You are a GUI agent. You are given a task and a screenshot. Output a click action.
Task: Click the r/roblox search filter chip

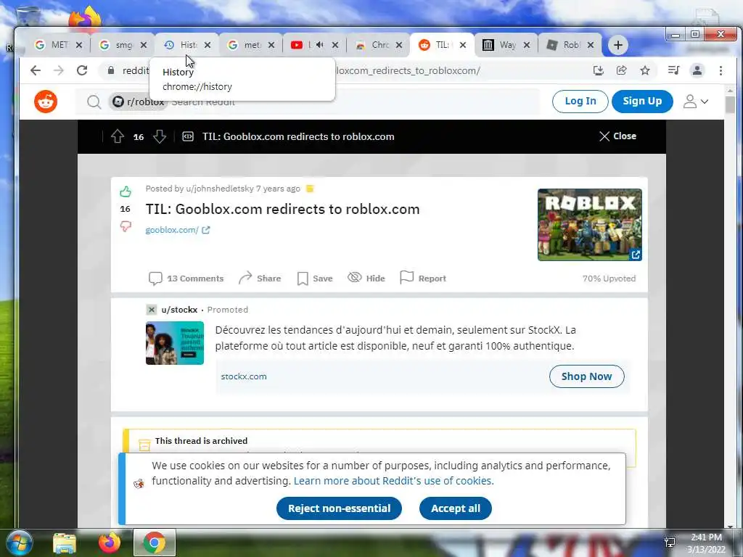click(139, 102)
